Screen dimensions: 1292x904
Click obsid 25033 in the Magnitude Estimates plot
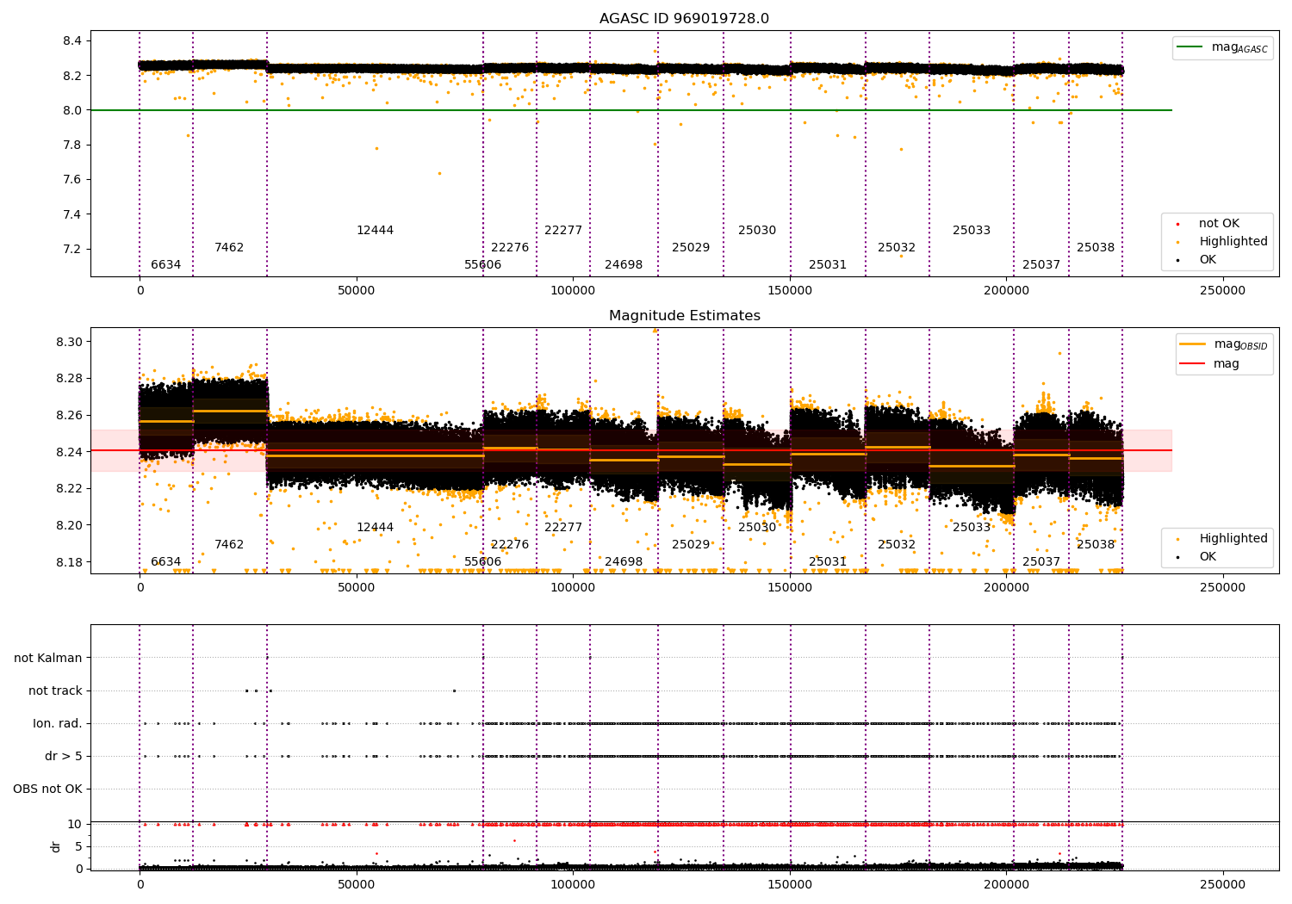click(972, 528)
